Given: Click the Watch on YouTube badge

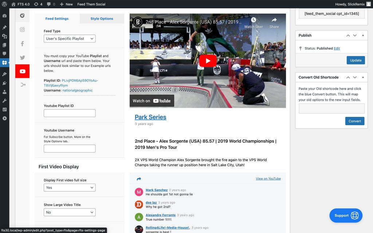Looking at the screenshot, I should pos(152,101).
